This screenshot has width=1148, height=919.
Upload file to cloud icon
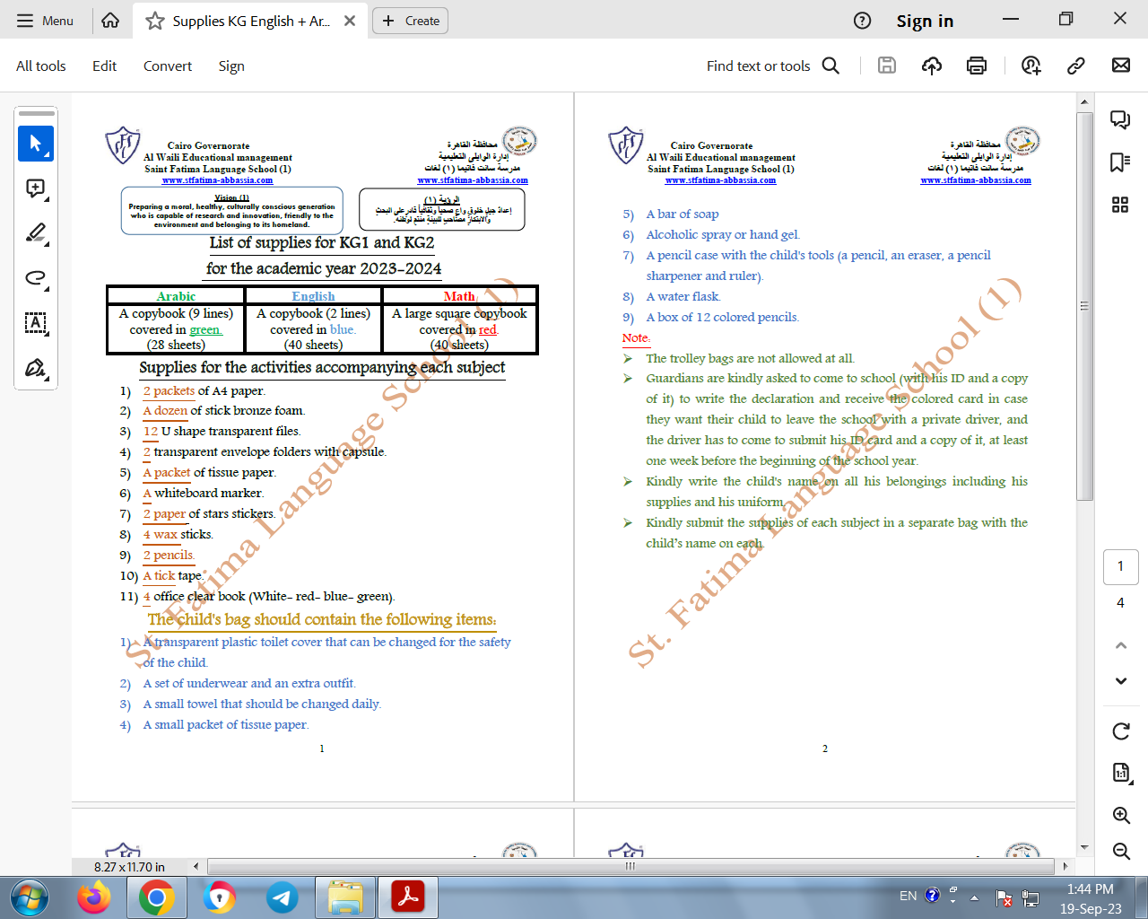coord(932,65)
